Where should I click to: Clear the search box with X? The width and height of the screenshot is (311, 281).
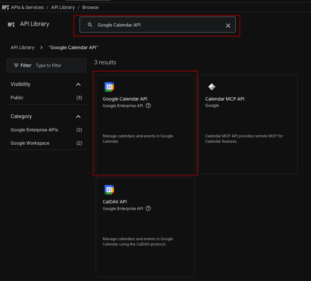point(228,26)
